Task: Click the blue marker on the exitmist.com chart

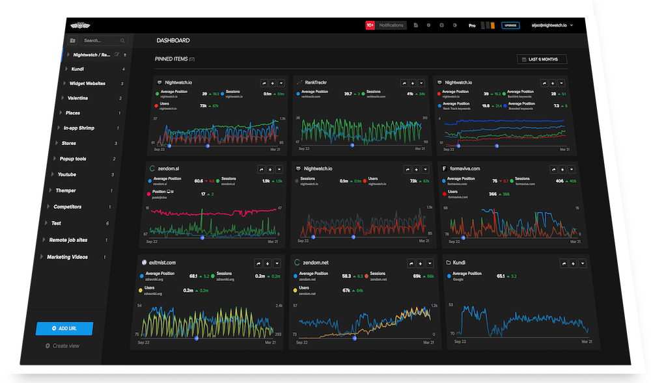Action: pos(197,338)
